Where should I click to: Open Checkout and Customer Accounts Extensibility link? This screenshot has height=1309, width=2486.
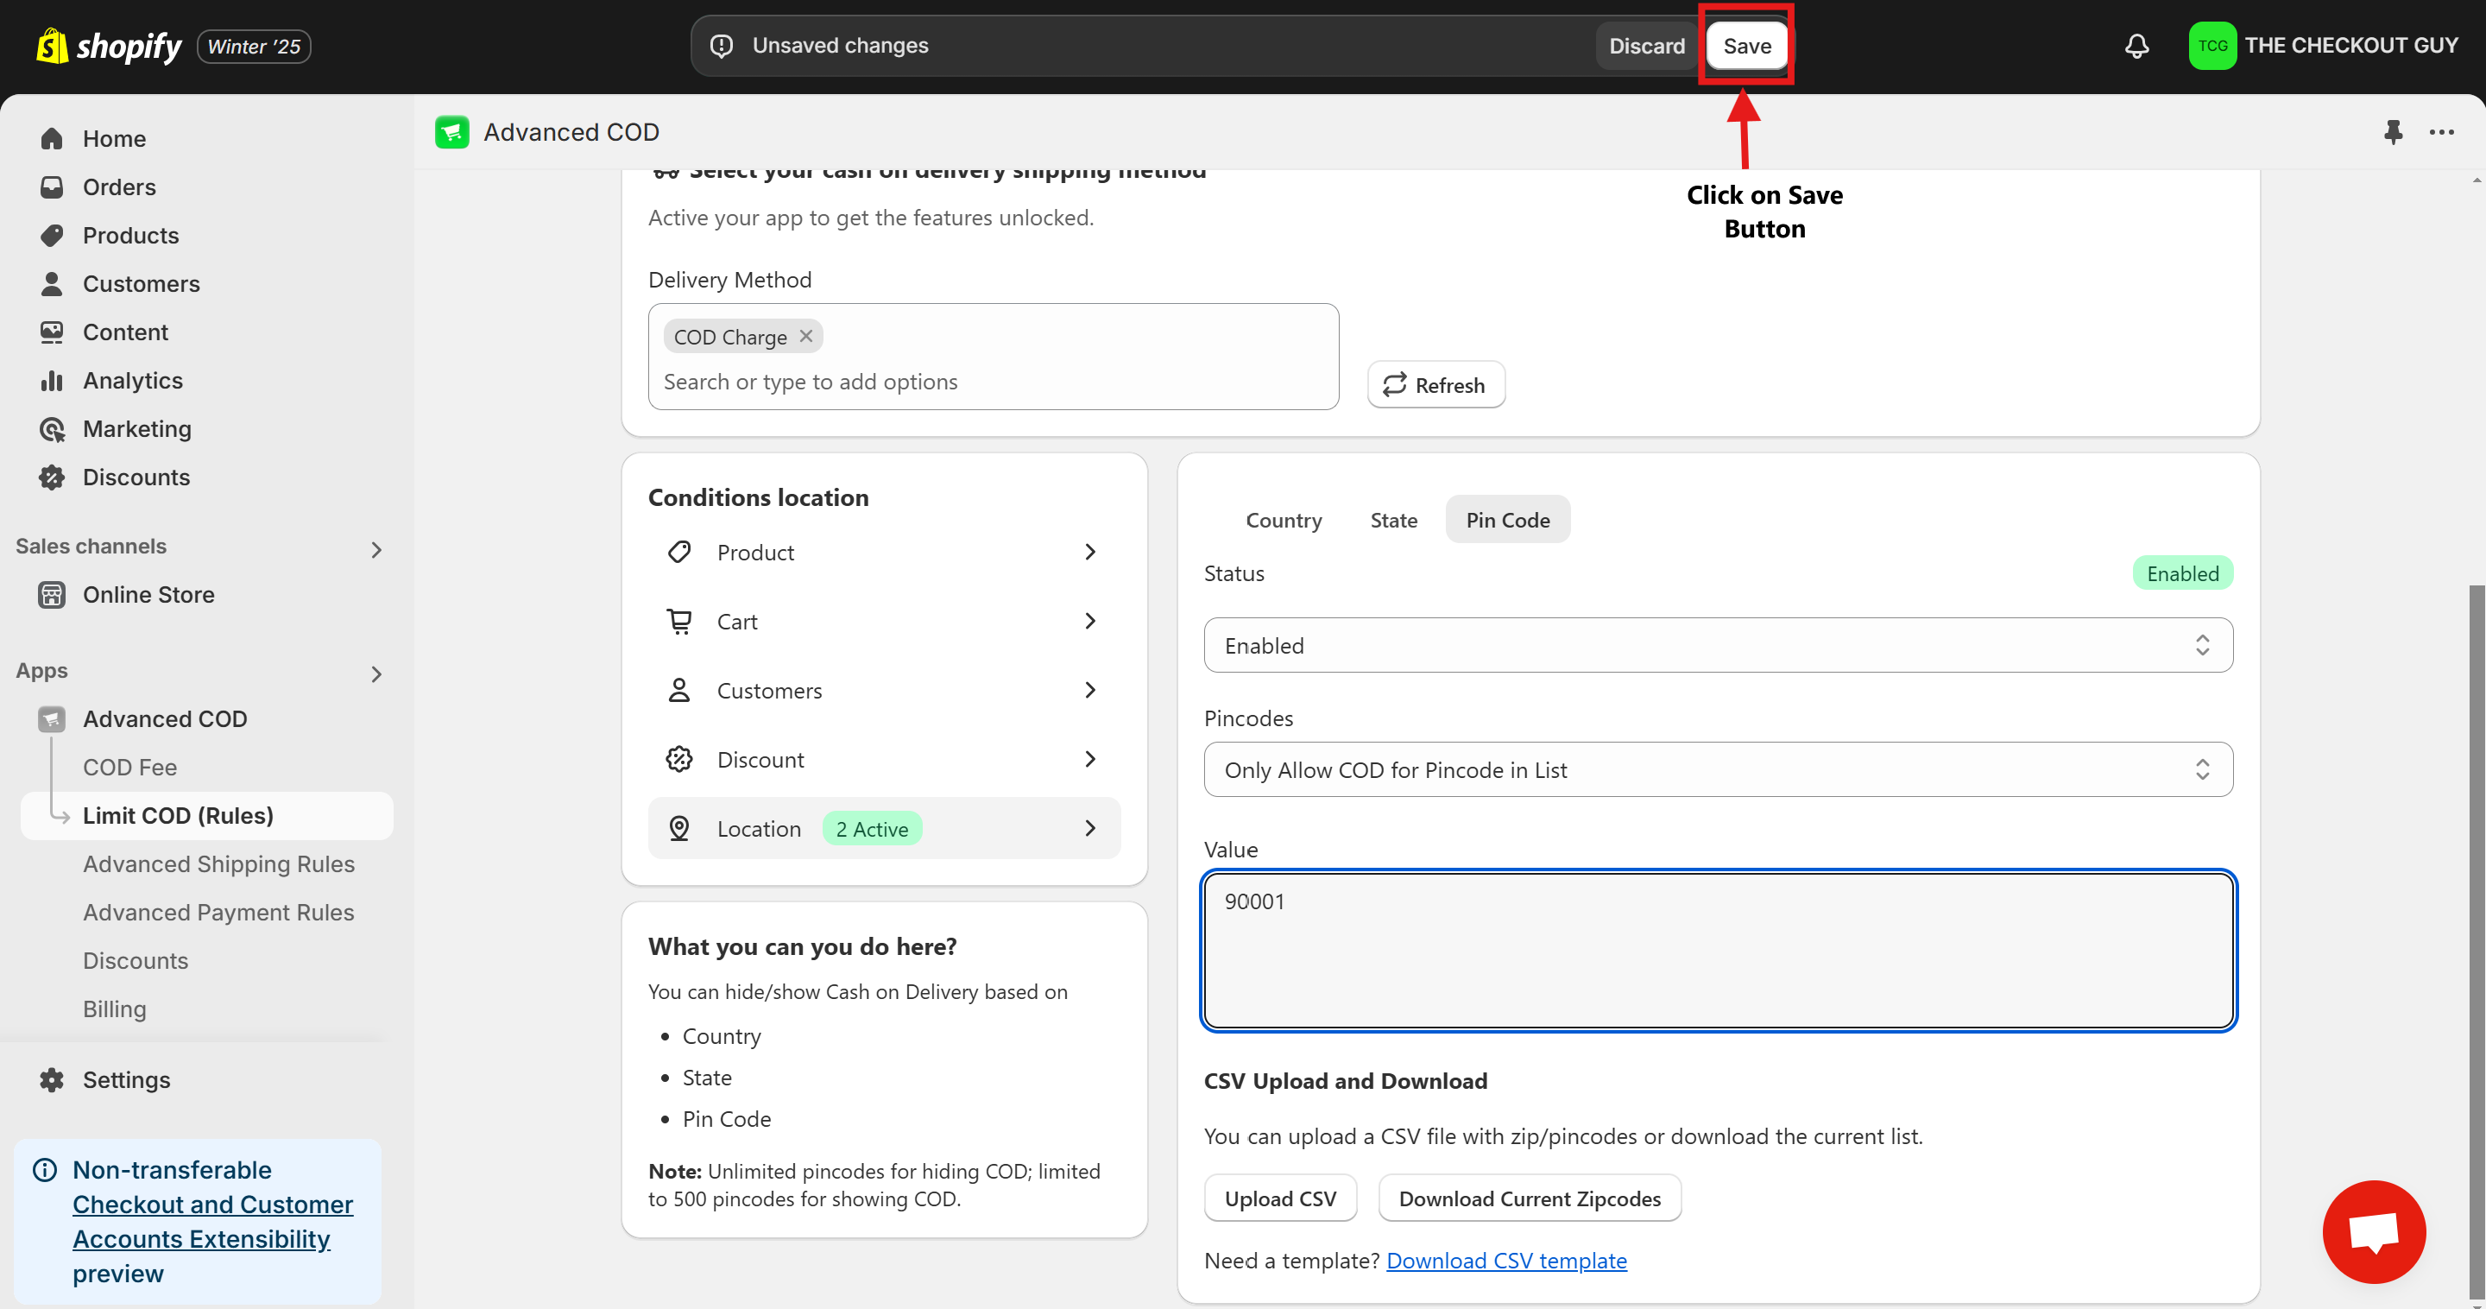tap(212, 1221)
